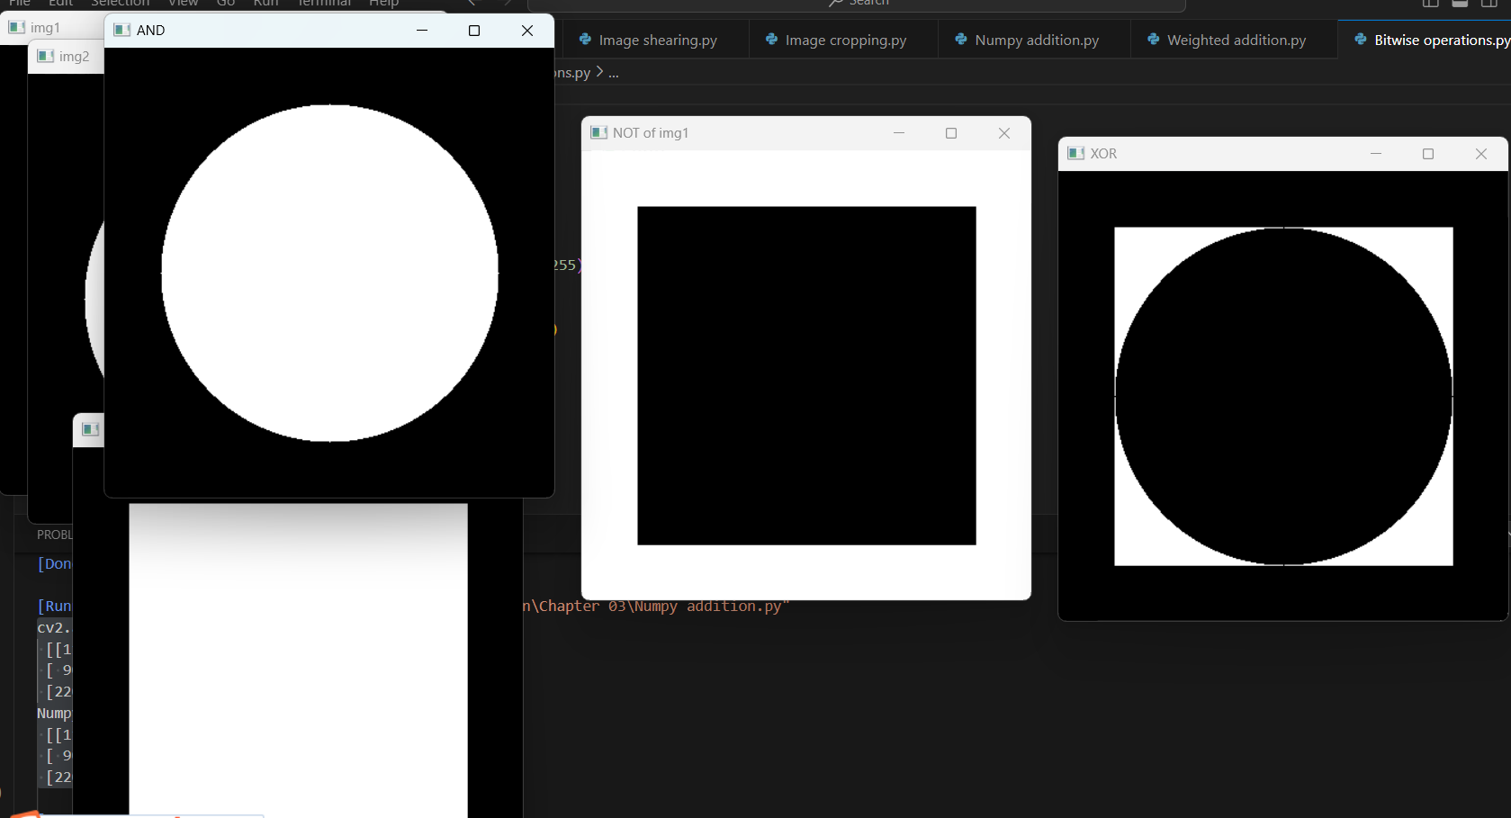Bring the img2 window forward by its title

(74, 56)
